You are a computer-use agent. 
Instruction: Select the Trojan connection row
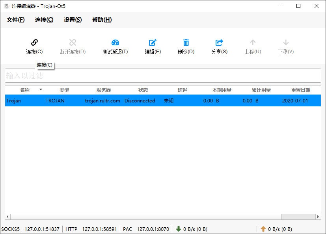pyautogui.click(x=163, y=100)
